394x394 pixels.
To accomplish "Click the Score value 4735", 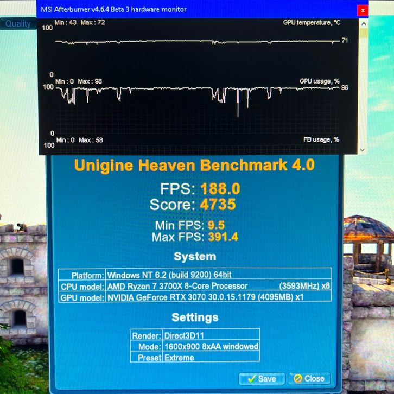I will (x=217, y=205).
